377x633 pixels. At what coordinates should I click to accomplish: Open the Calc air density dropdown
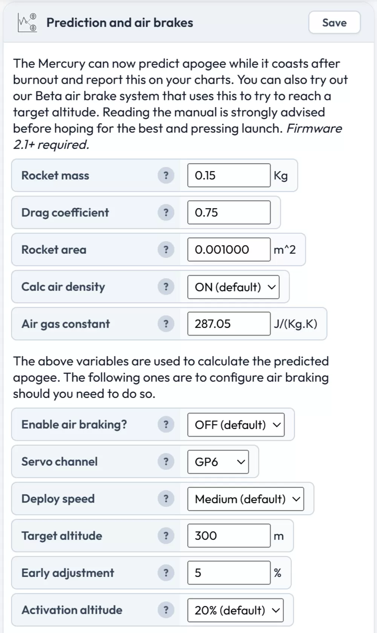(x=233, y=287)
